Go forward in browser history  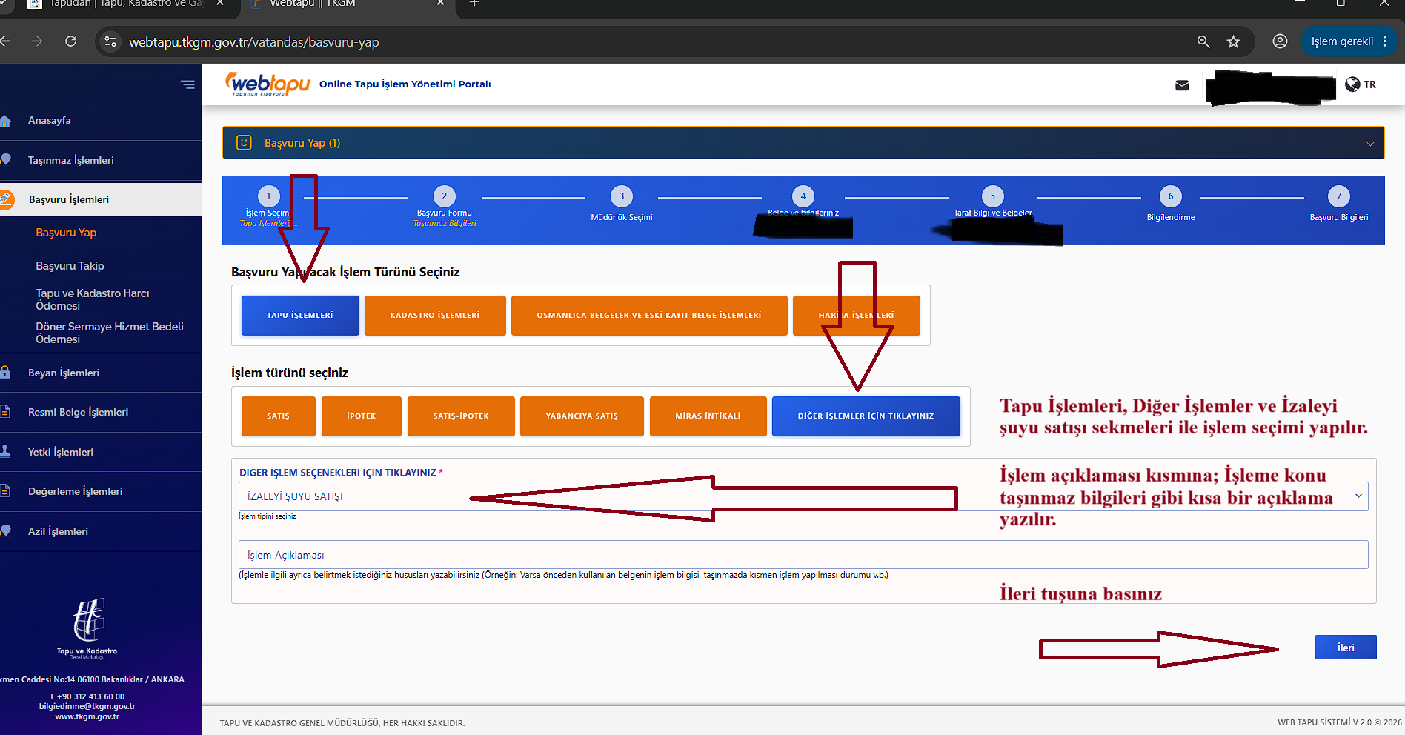(x=37, y=41)
